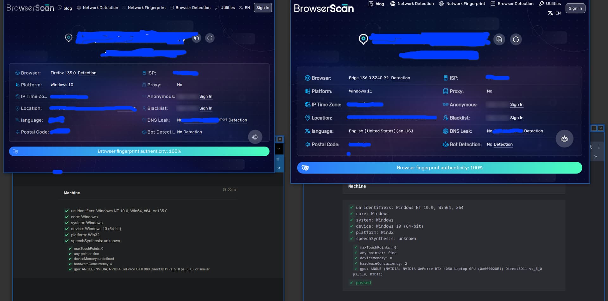Click mask icon on Edge authenticity bar
The width and height of the screenshot is (608, 301).
click(x=305, y=168)
